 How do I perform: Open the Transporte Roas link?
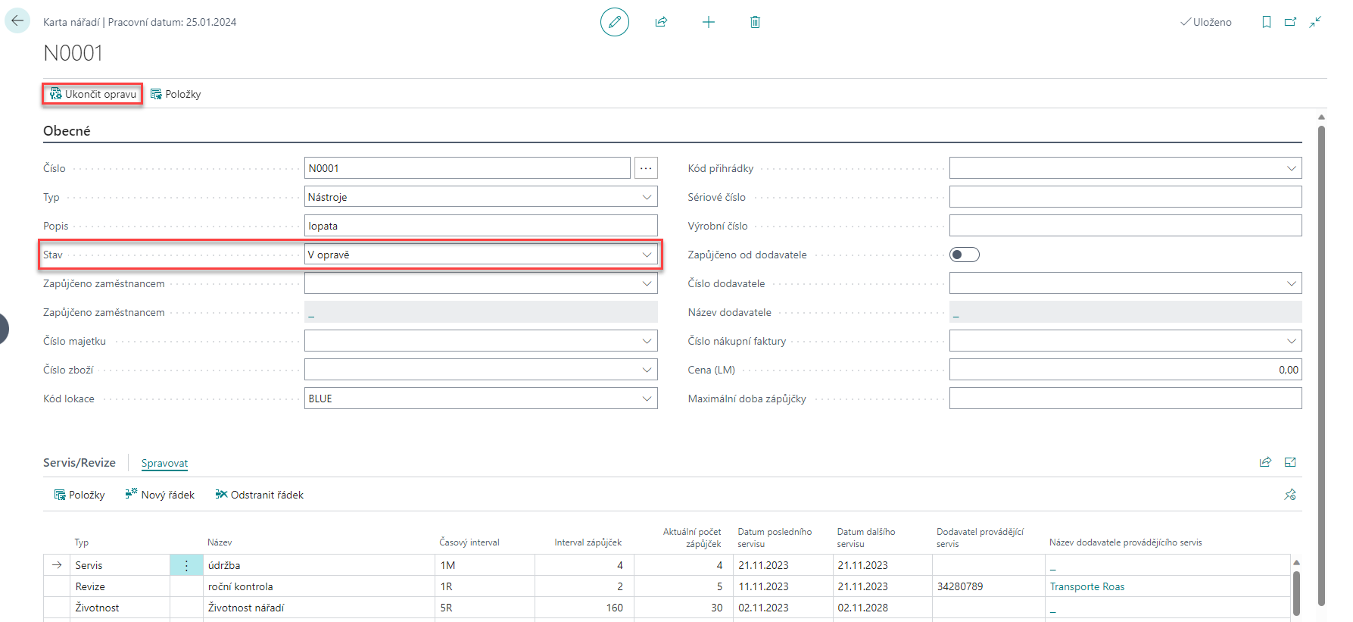[x=1086, y=586]
